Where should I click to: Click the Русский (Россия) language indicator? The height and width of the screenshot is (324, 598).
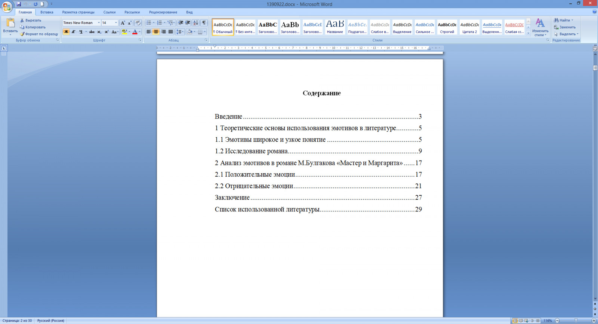[51, 321]
